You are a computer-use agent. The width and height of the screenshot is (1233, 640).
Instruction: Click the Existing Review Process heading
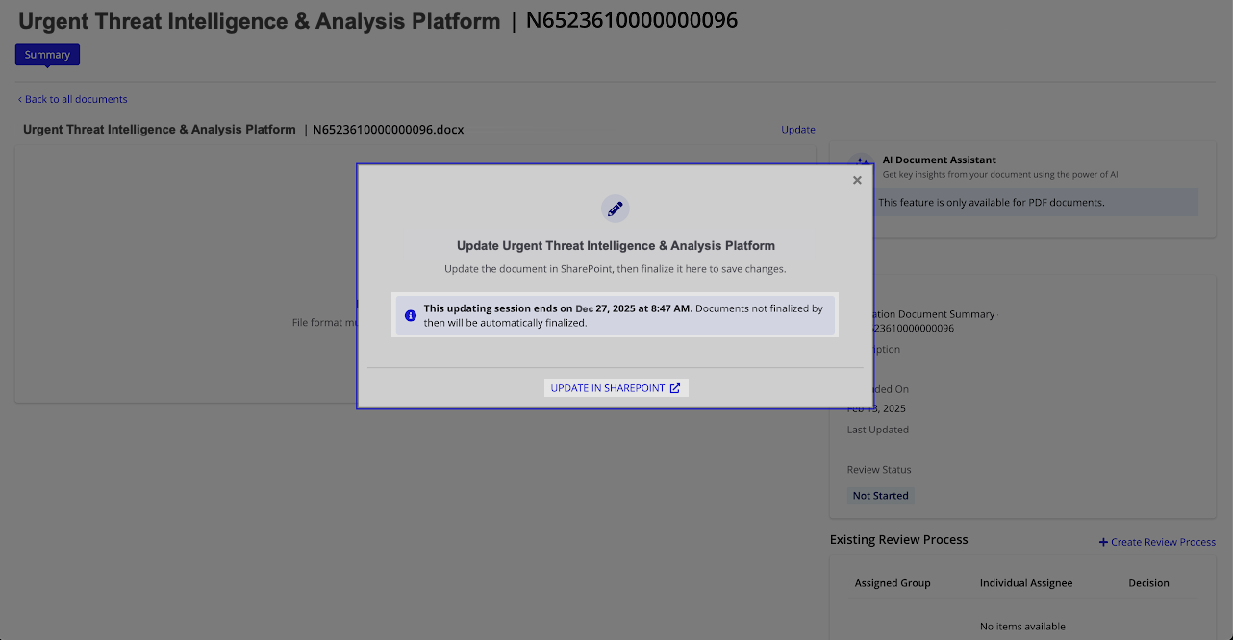[x=899, y=540]
